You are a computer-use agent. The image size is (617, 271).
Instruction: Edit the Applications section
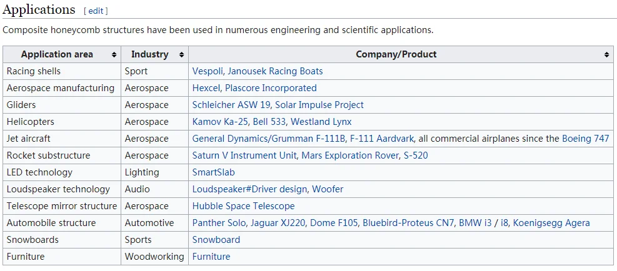pyautogui.click(x=96, y=11)
